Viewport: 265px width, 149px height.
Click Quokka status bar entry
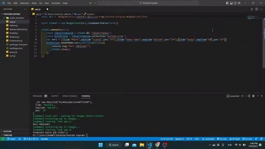44,139
